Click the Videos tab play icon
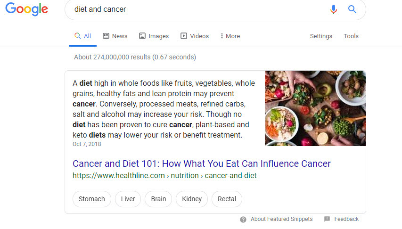The height and width of the screenshot is (229, 402). [184, 36]
